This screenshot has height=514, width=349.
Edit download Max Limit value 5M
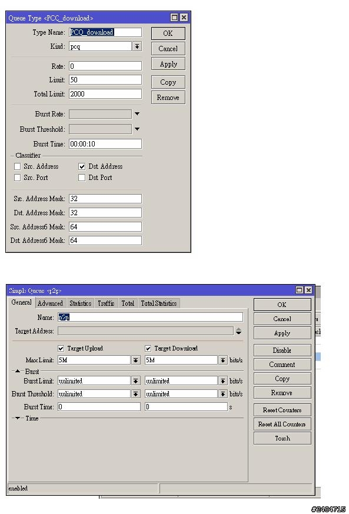click(x=182, y=361)
